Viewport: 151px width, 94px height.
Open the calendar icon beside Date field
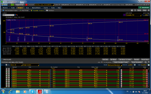[x=149, y=65]
